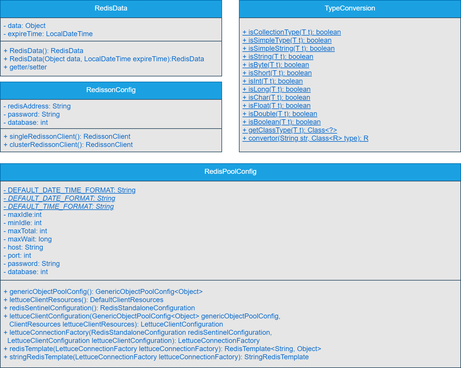The height and width of the screenshot is (368, 461).
Task: Open the isCollectionType(T t) method link
Action: pyautogui.click(x=291, y=32)
